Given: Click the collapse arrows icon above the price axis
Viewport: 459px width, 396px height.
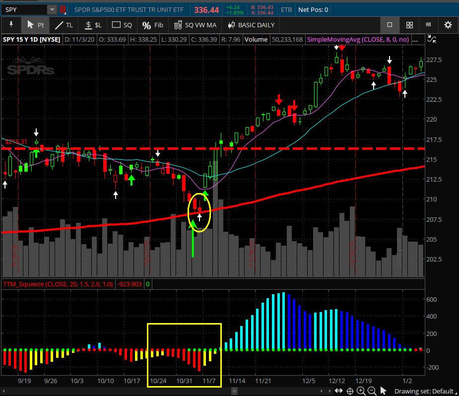Looking at the screenshot, I should click(x=432, y=39).
